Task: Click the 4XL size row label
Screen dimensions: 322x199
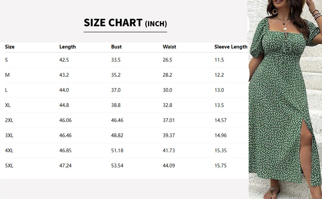Action: point(9,151)
